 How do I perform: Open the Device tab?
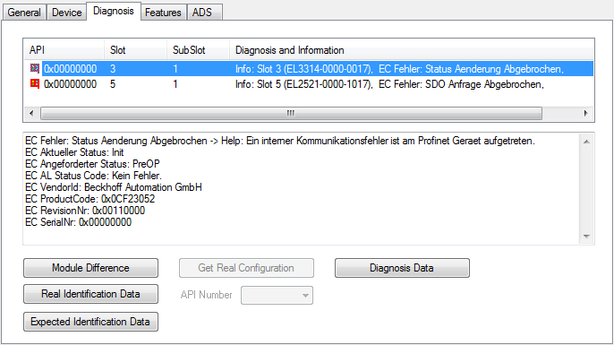66,13
